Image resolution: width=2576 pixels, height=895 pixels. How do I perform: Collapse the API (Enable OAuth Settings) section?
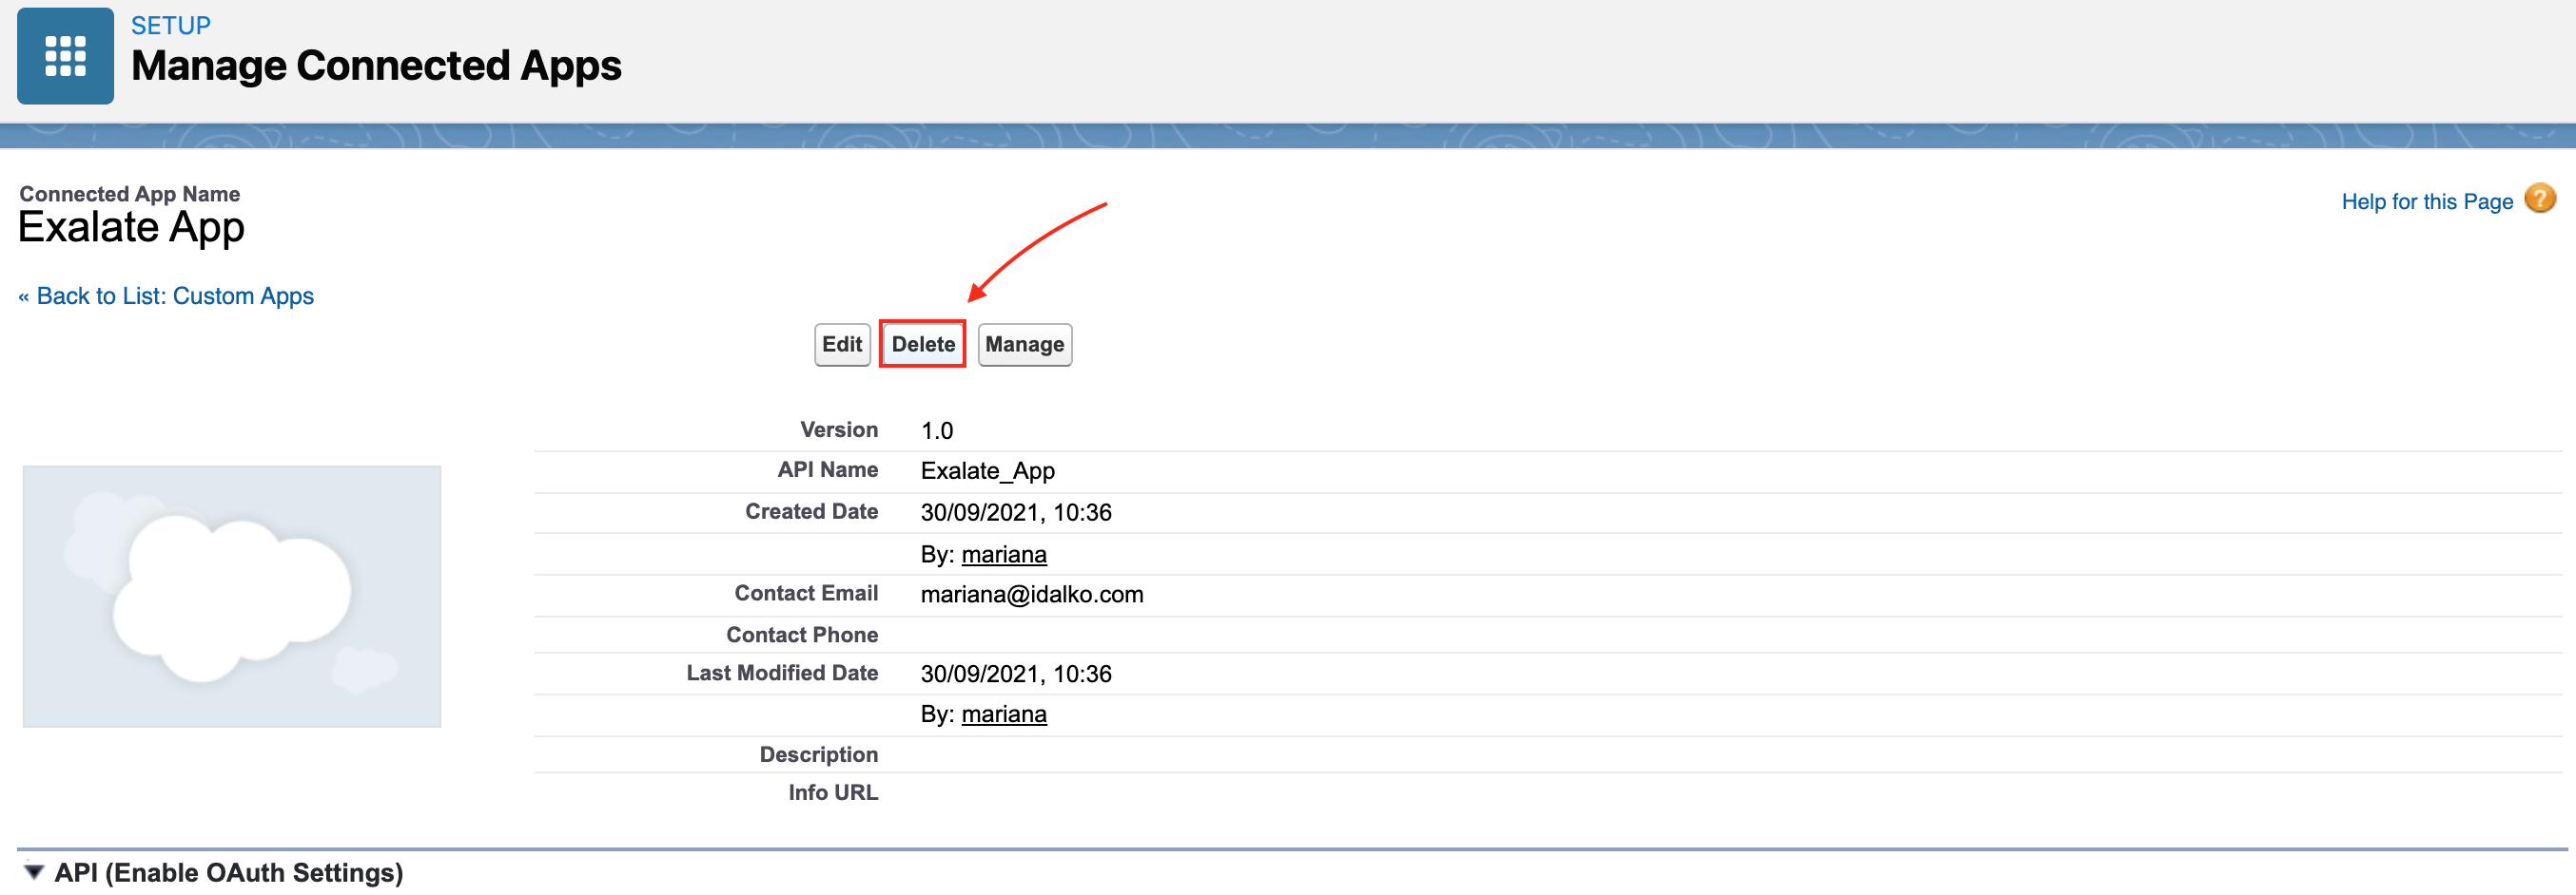point(34,872)
